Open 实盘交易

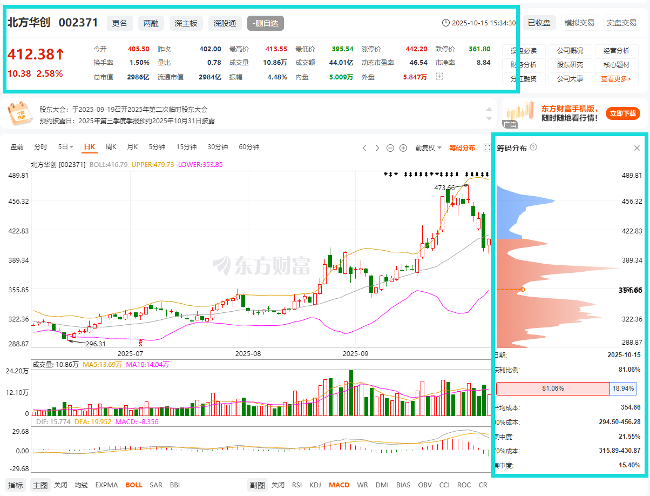click(x=621, y=23)
